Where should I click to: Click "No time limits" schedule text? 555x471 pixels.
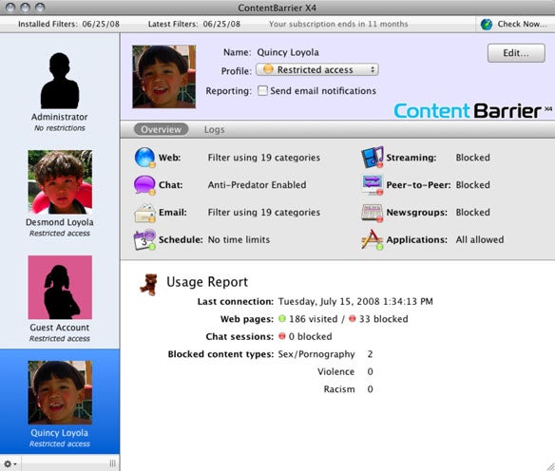pos(239,239)
